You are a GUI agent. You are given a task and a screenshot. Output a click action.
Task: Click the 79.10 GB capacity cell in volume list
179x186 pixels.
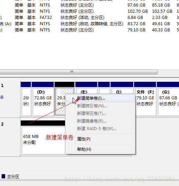pyautogui.click(x=136, y=30)
